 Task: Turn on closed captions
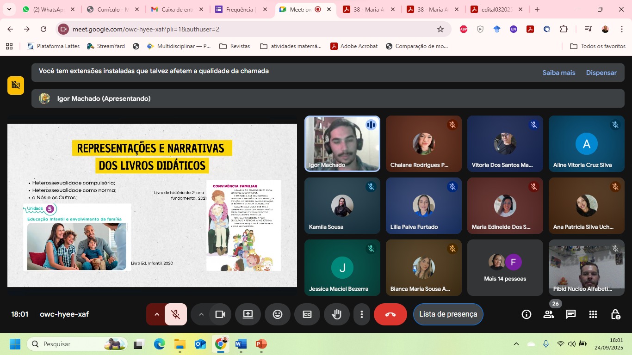[307, 314]
